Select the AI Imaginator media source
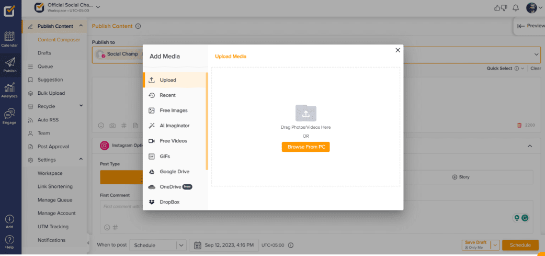This screenshot has width=545, height=256. click(174, 126)
